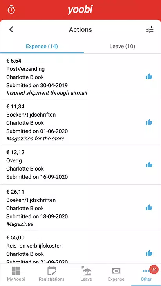This screenshot has height=286, width=161.
Task: Approve the € 55,00 Reis- en verblijfskosten expense
Action: pyautogui.click(x=149, y=253)
